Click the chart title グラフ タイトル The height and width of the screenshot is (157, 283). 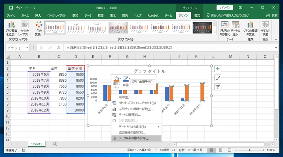[149, 71]
